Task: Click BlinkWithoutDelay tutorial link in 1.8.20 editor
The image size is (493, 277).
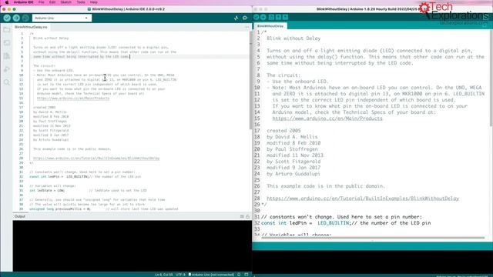Action: (363, 199)
